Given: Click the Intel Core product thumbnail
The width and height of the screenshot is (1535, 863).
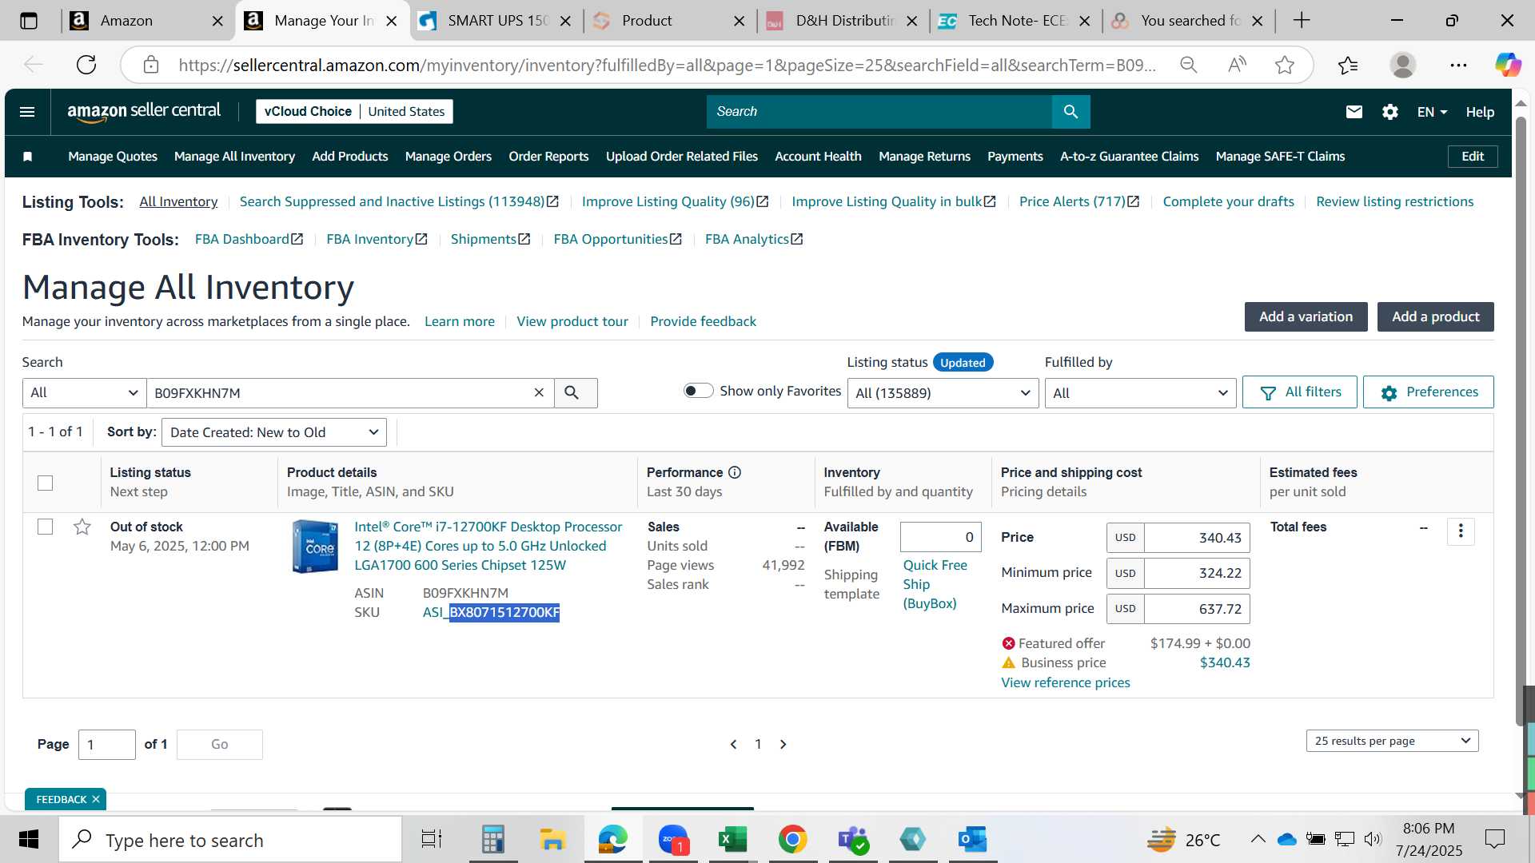Looking at the screenshot, I should (315, 547).
